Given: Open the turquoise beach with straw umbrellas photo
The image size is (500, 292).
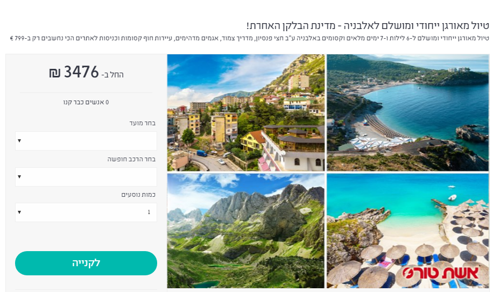Looking at the screenshot, I should 407,231.
